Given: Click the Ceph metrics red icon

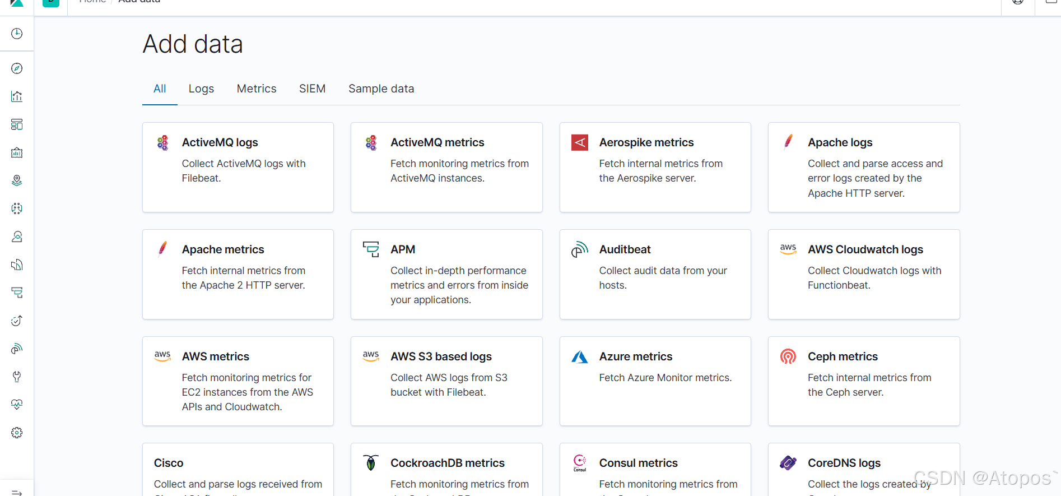Looking at the screenshot, I should click(788, 356).
